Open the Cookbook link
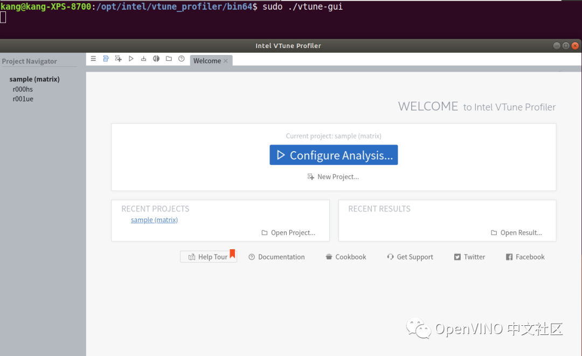Image resolution: width=582 pixels, height=356 pixels. [x=346, y=257]
